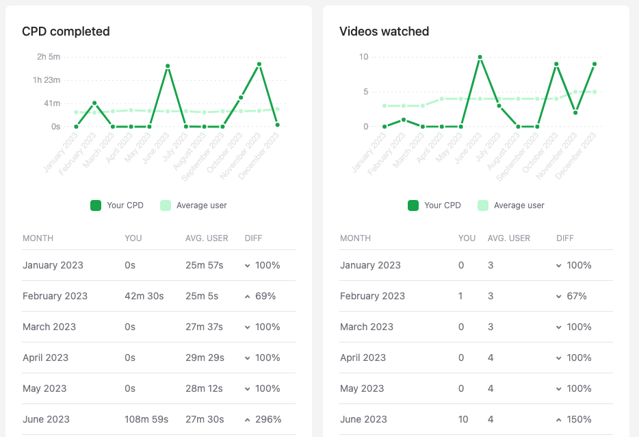Click down chevron in May 2023 Videos watched row
The image size is (639, 437).
pyautogui.click(x=559, y=388)
